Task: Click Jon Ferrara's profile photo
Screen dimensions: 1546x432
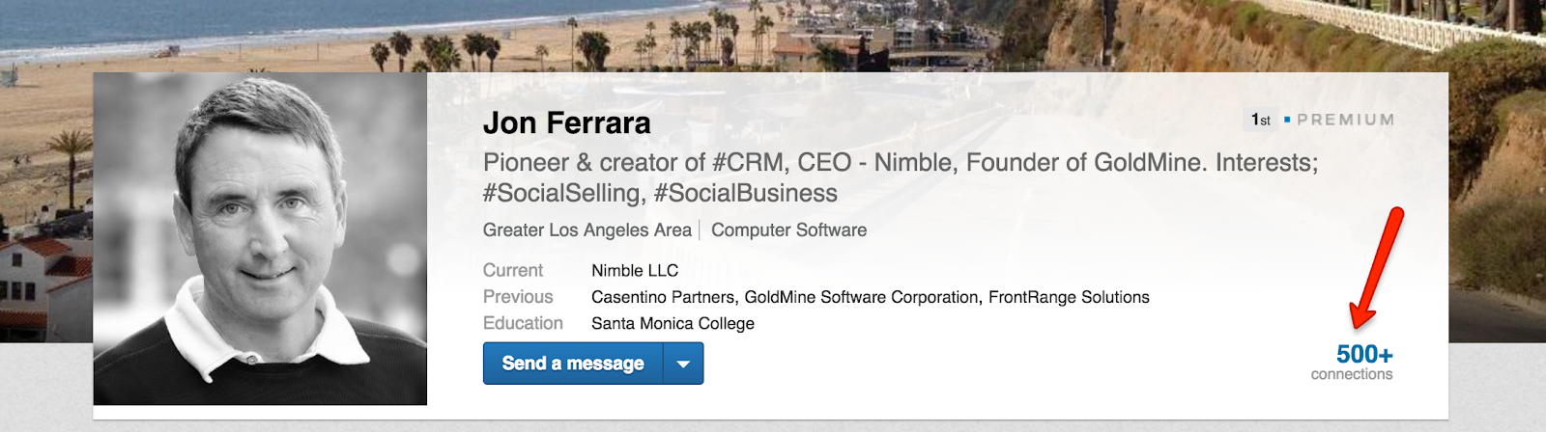Action: click(x=260, y=238)
